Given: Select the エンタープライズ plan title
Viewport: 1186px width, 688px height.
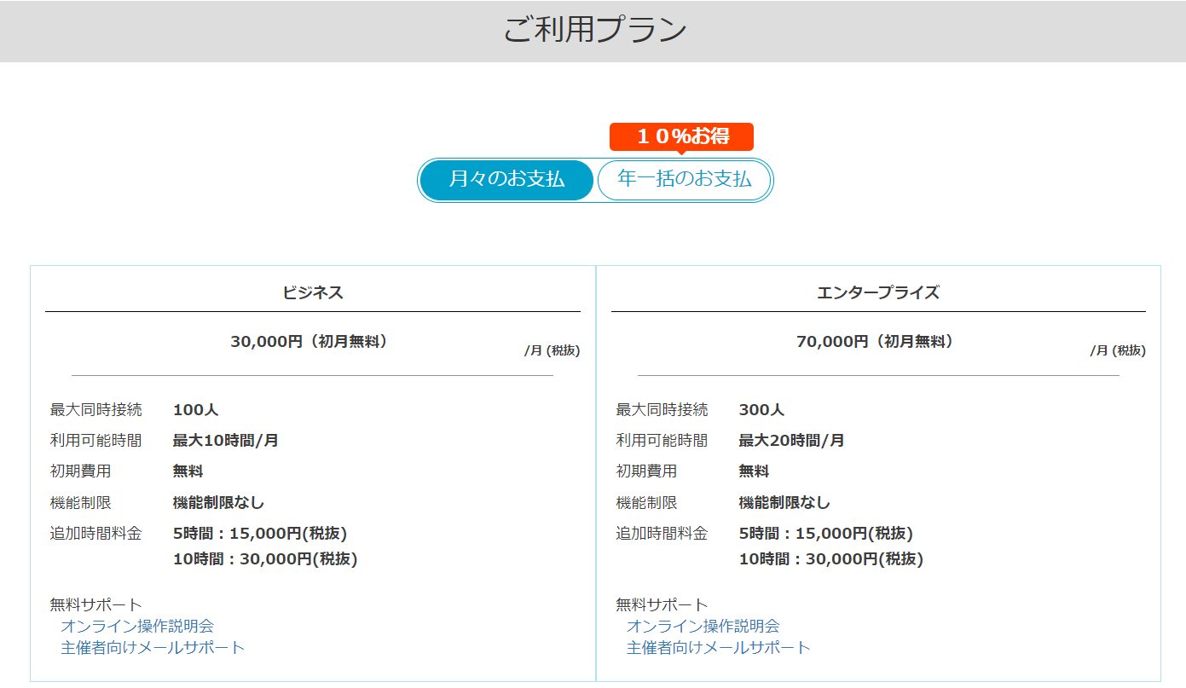Looking at the screenshot, I should 878,292.
